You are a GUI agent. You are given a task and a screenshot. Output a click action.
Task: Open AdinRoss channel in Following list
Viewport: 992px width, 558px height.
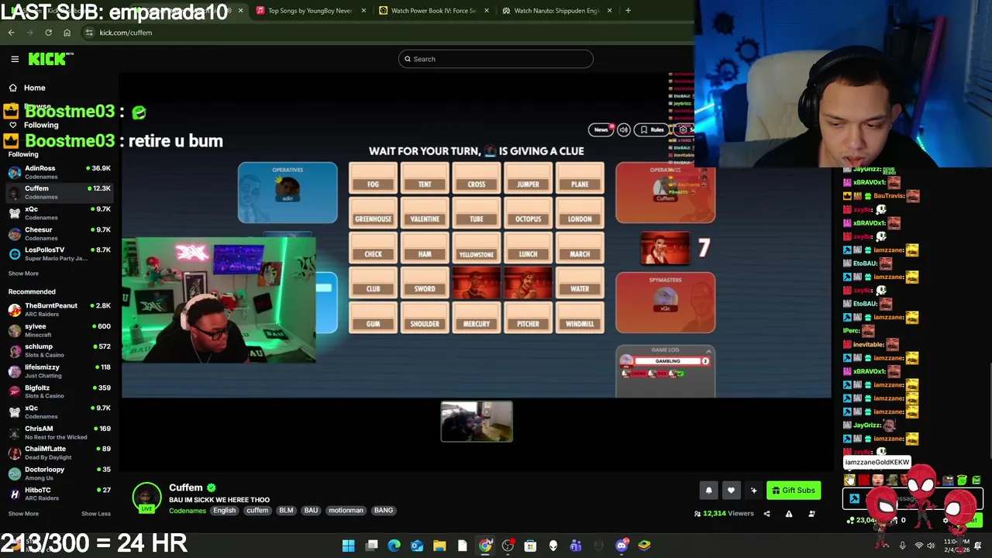pos(60,172)
